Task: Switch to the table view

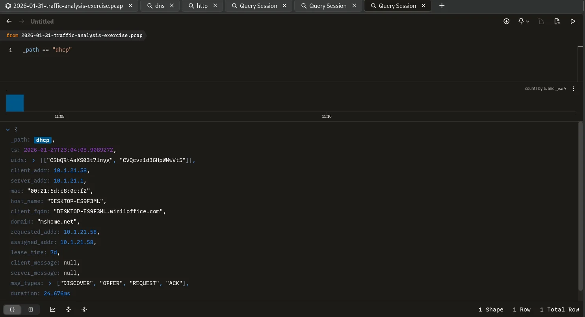Action: [31, 310]
